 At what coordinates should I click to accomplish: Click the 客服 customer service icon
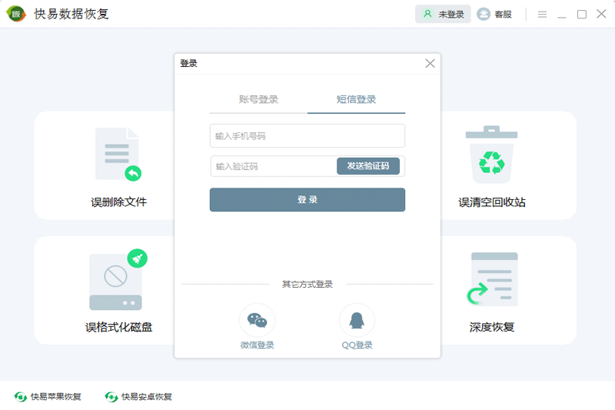484,15
